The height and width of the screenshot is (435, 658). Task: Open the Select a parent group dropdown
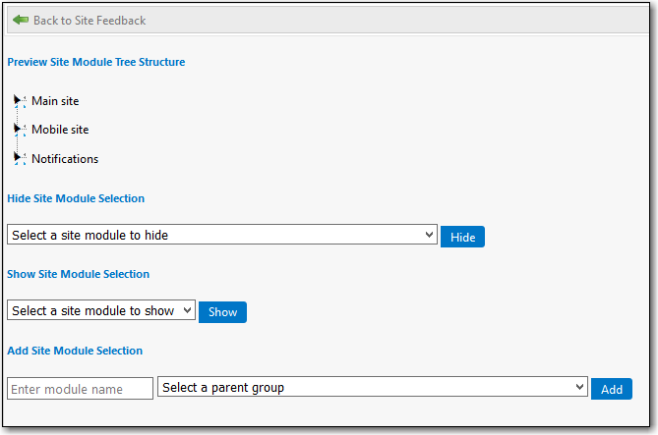coord(372,388)
